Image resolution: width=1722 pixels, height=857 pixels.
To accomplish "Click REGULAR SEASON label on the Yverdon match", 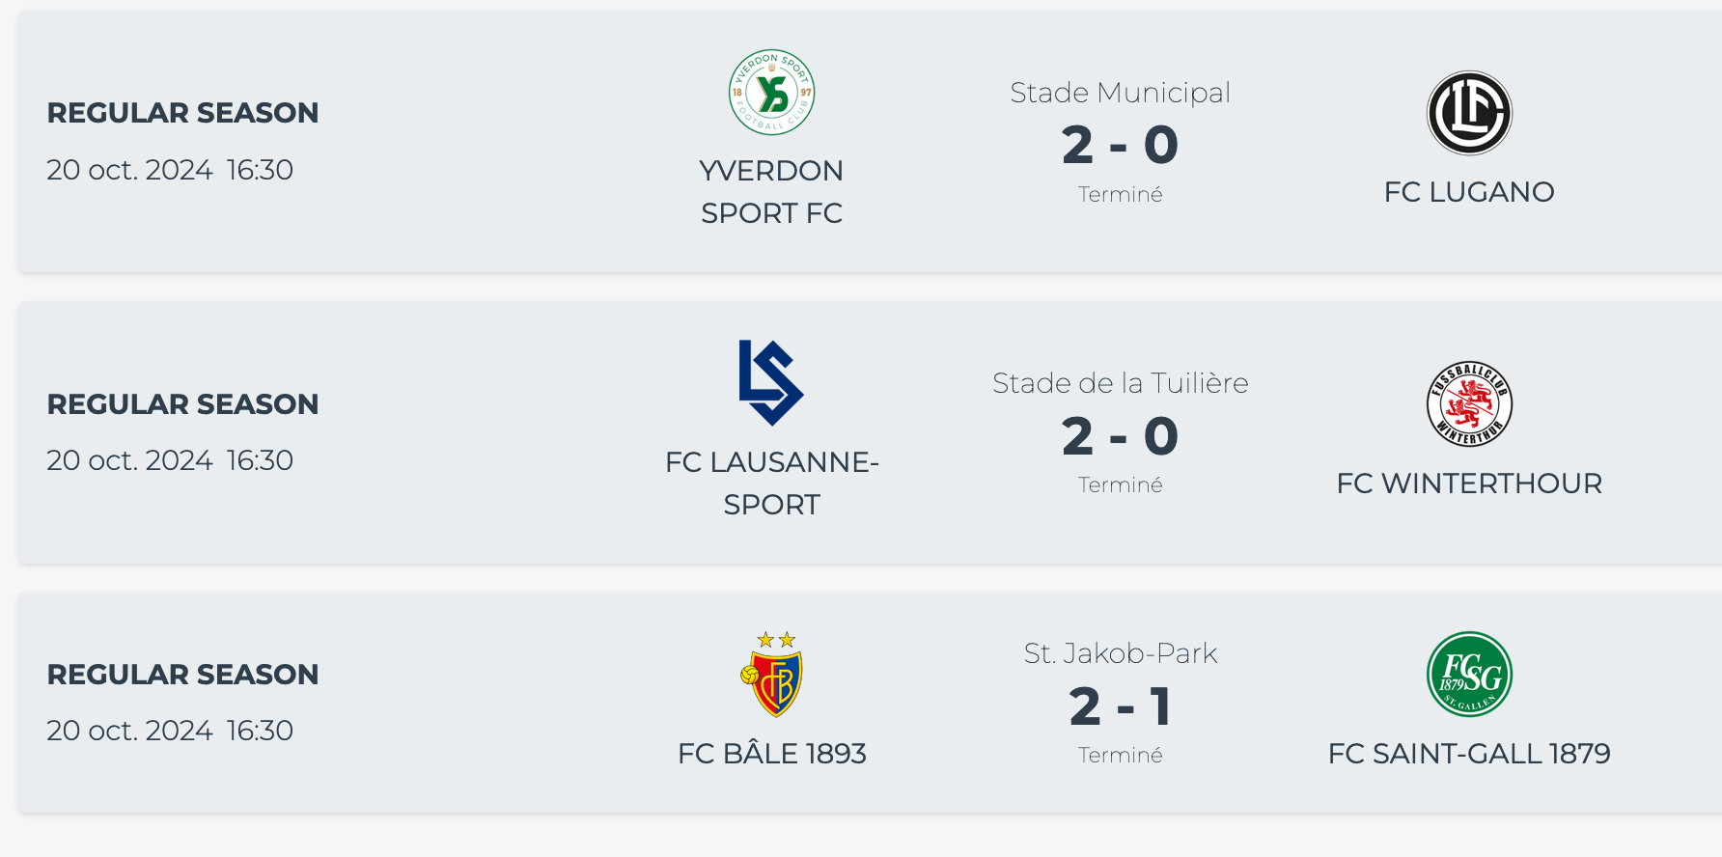I will [182, 113].
